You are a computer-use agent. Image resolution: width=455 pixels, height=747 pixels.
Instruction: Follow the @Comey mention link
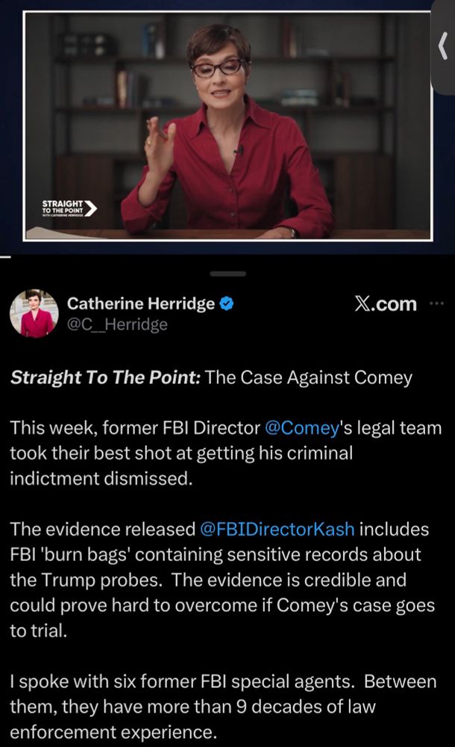301,428
